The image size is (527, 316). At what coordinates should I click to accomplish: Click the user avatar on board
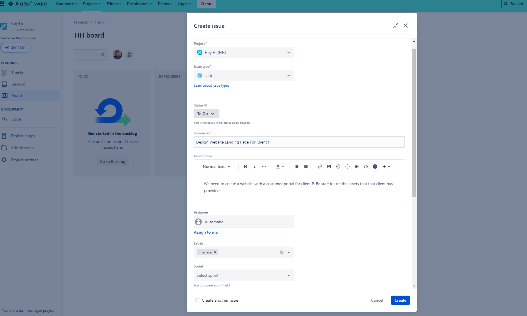pyautogui.click(x=117, y=55)
